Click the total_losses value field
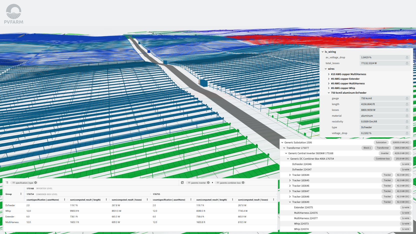 click(382, 63)
